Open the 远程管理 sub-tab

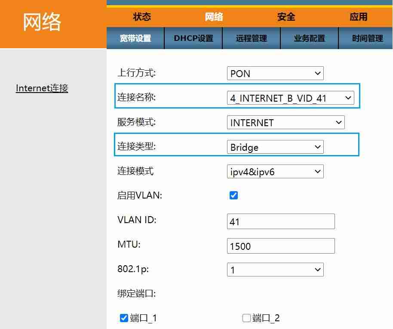pyautogui.click(x=252, y=38)
